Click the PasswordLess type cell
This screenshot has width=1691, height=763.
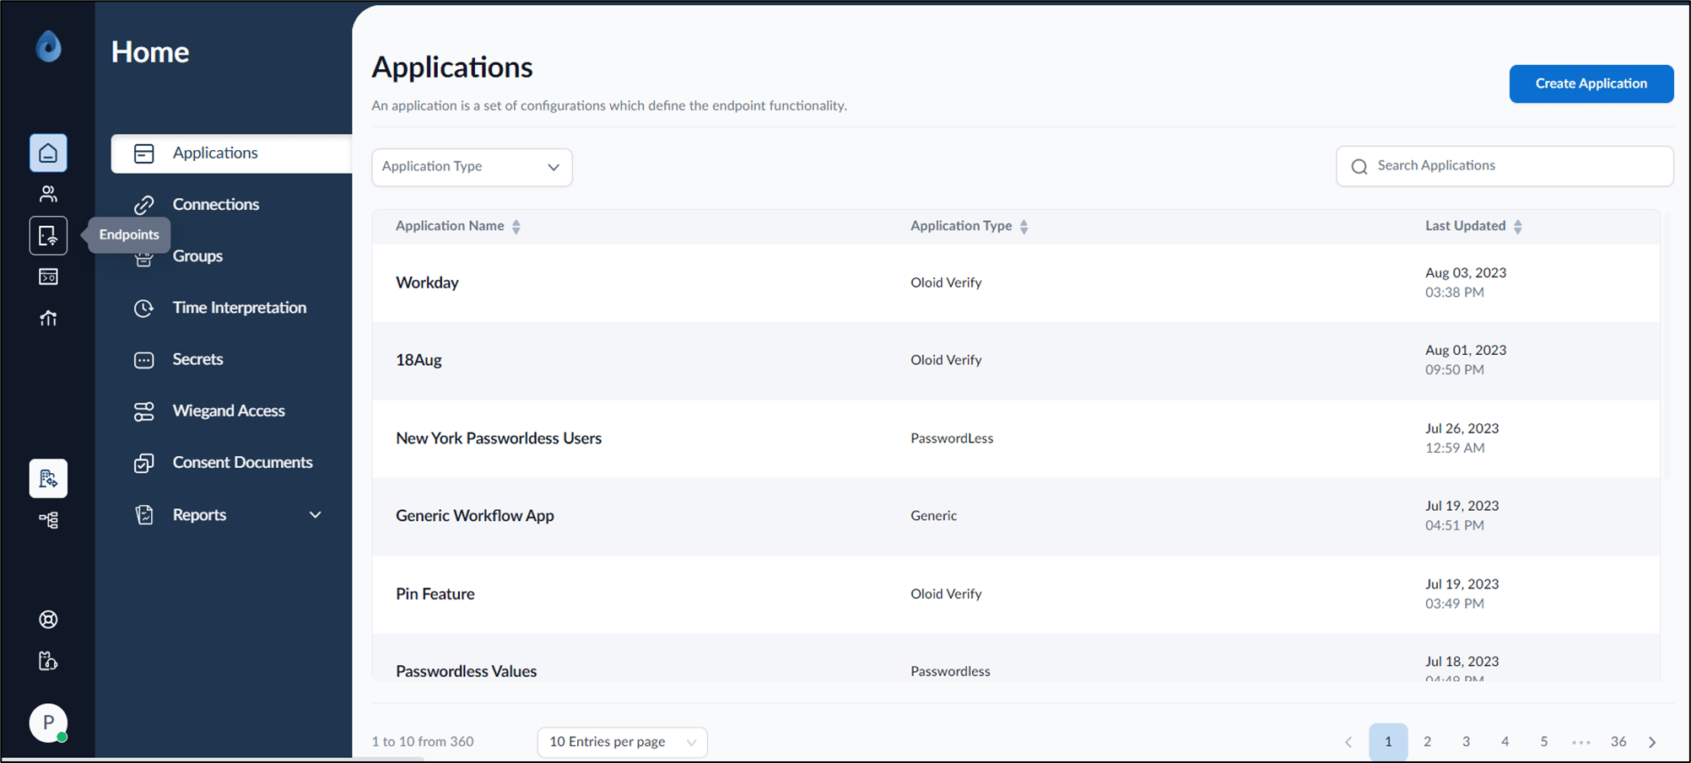point(952,438)
